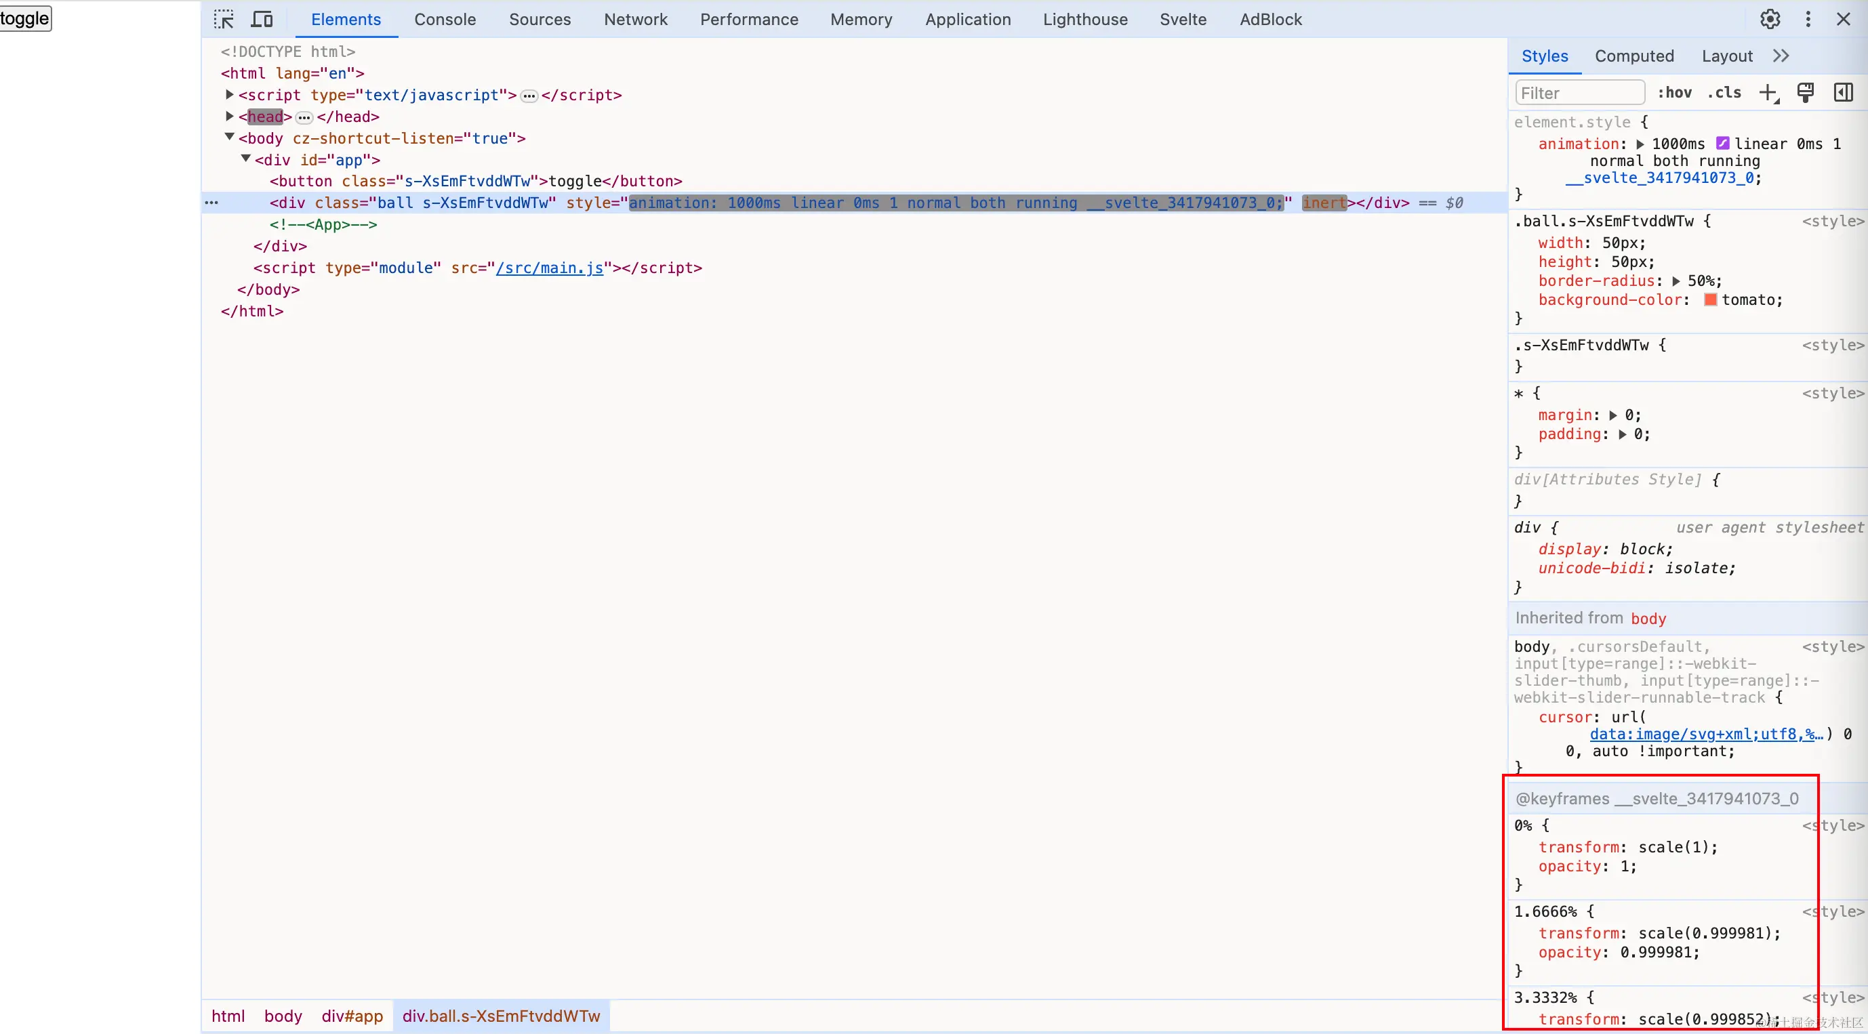Focus the styles Filter input field
The height and width of the screenshot is (1034, 1868).
point(1579,93)
